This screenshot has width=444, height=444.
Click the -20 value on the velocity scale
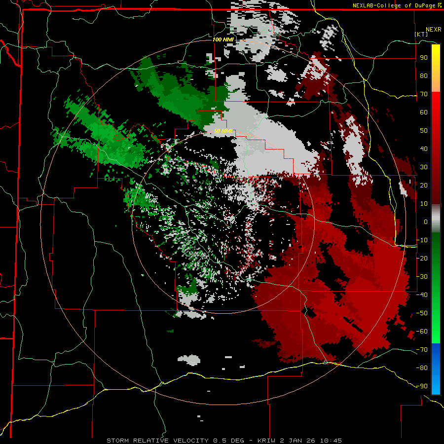coord(422,259)
